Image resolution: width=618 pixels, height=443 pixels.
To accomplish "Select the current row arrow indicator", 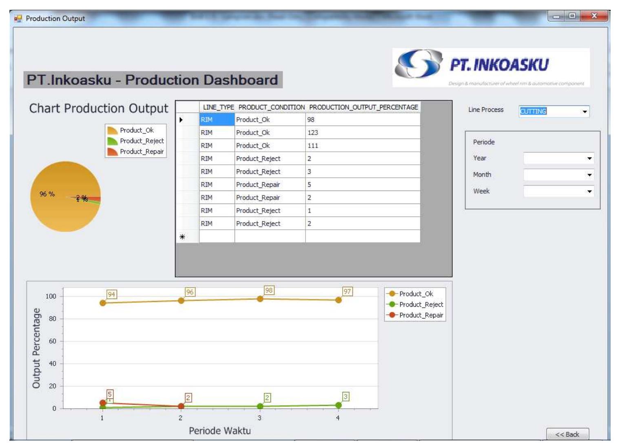I will click(x=181, y=120).
